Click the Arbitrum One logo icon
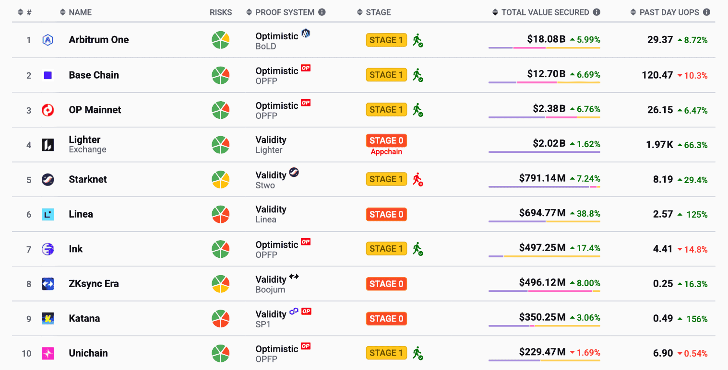Image resolution: width=728 pixels, height=370 pixels. [48, 40]
